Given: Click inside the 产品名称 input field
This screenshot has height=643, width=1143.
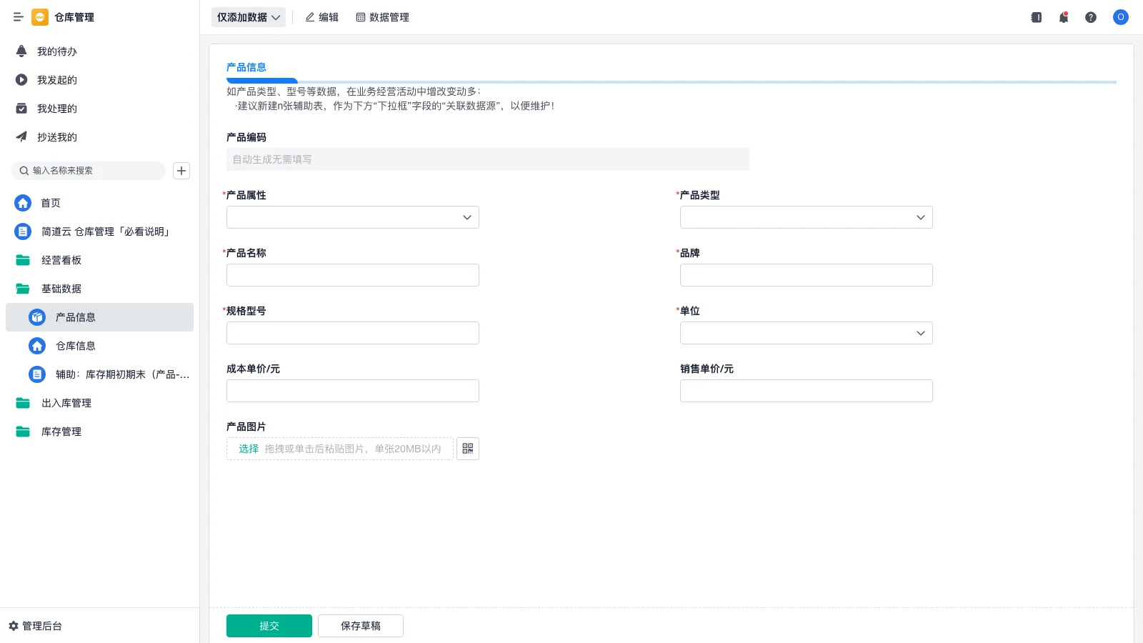Looking at the screenshot, I should (352, 275).
